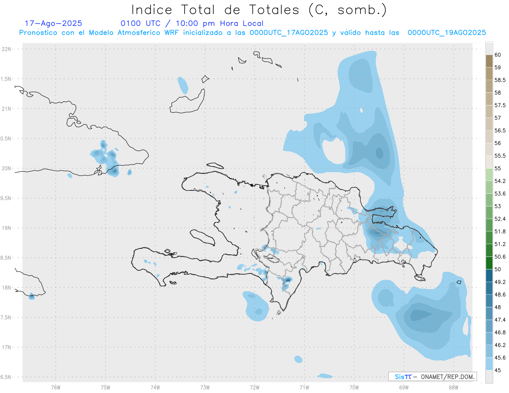The height and width of the screenshot is (393, 509).
Task: Pick the light green swatch between 54.2 and 55
Action: pyautogui.click(x=489, y=175)
